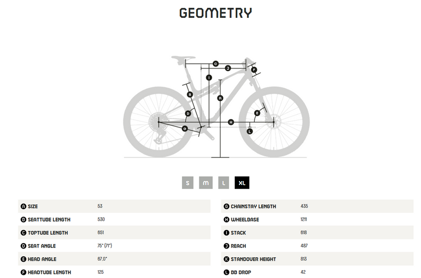This screenshot has height=278, width=421.
Task: Click the Chainstay Length label in the table
Action: click(x=253, y=206)
